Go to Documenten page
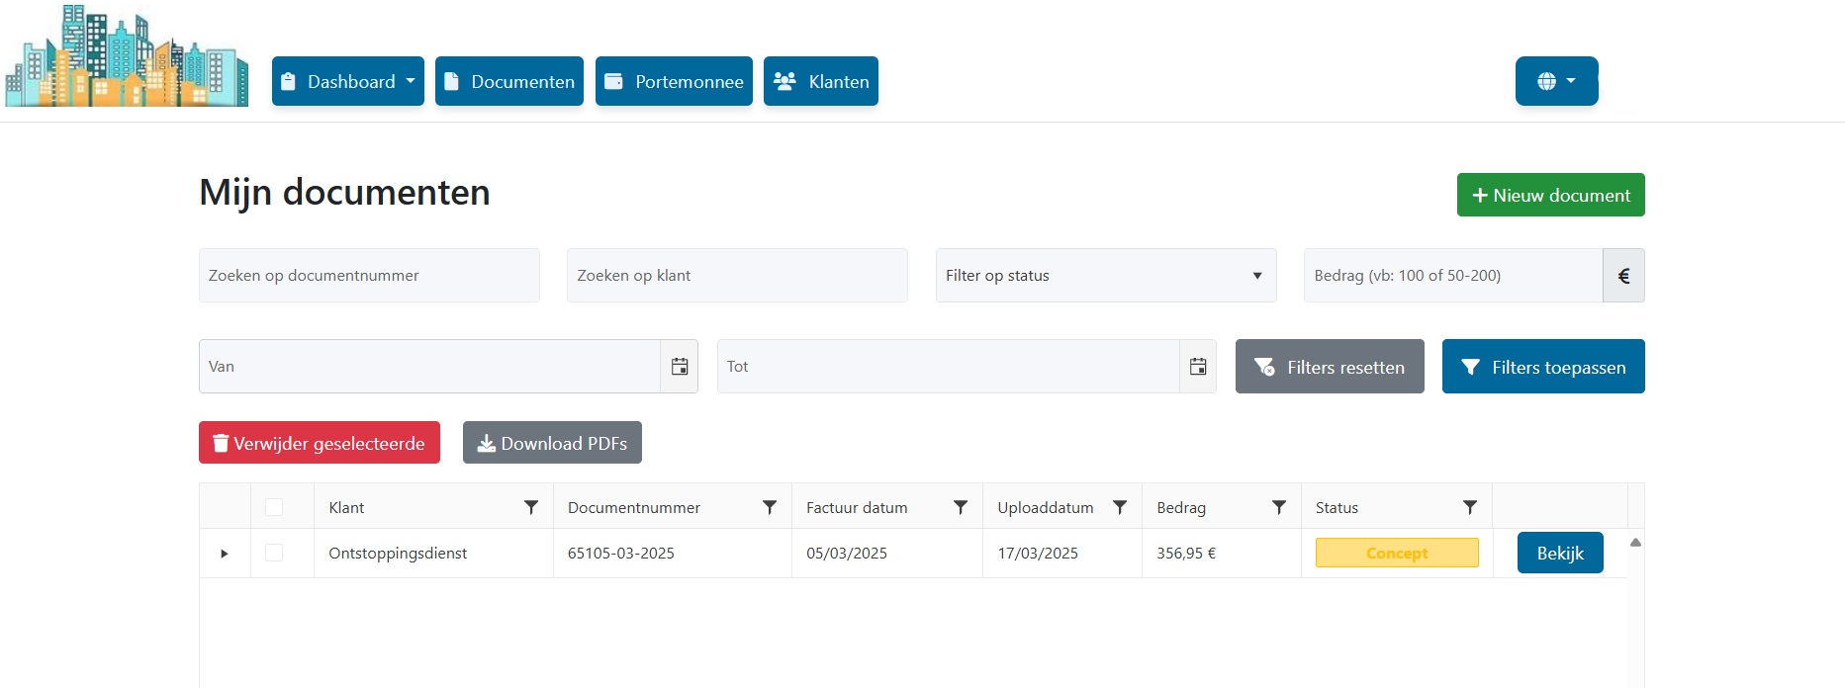The width and height of the screenshot is (1845, 688). [x=509, y=81]
